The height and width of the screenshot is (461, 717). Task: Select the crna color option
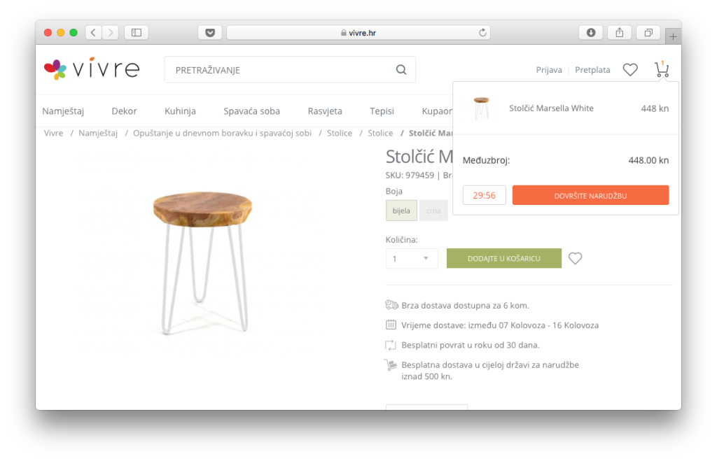pos(433,211)
